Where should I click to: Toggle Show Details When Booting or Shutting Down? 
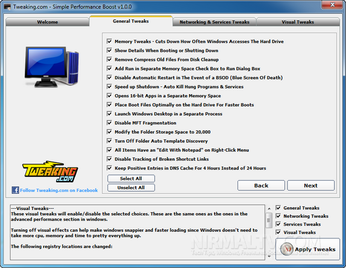coord(109,50)
